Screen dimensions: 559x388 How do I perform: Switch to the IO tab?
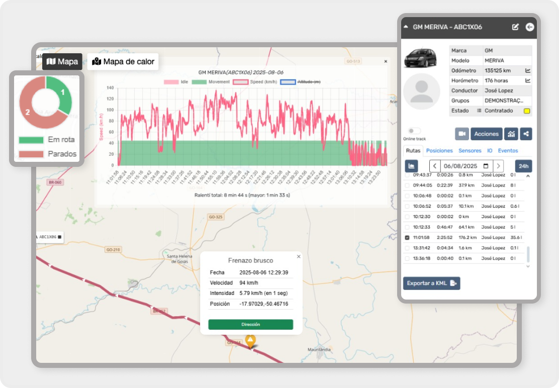pos(490,151)
